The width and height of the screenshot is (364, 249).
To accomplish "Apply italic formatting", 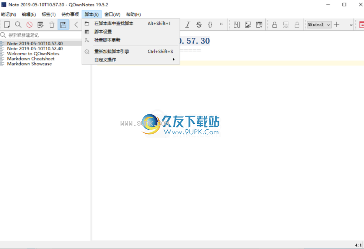I will [188, 24].
